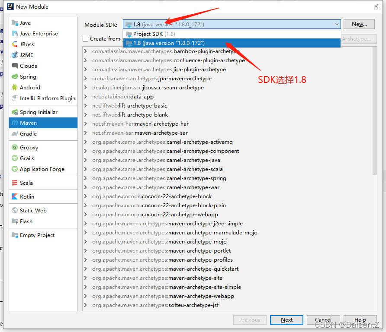Expand the maven-archetype-webapp node
Screen dimensions: 386x332
(85, 296)
